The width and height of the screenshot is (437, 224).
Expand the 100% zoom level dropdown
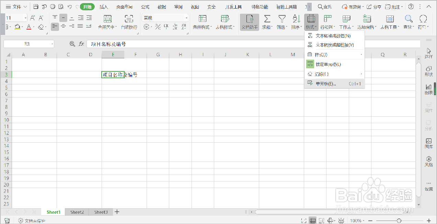click(363, 221)
